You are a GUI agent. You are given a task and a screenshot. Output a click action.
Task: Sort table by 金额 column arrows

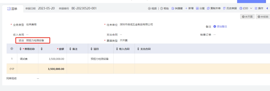pos(41,49)
